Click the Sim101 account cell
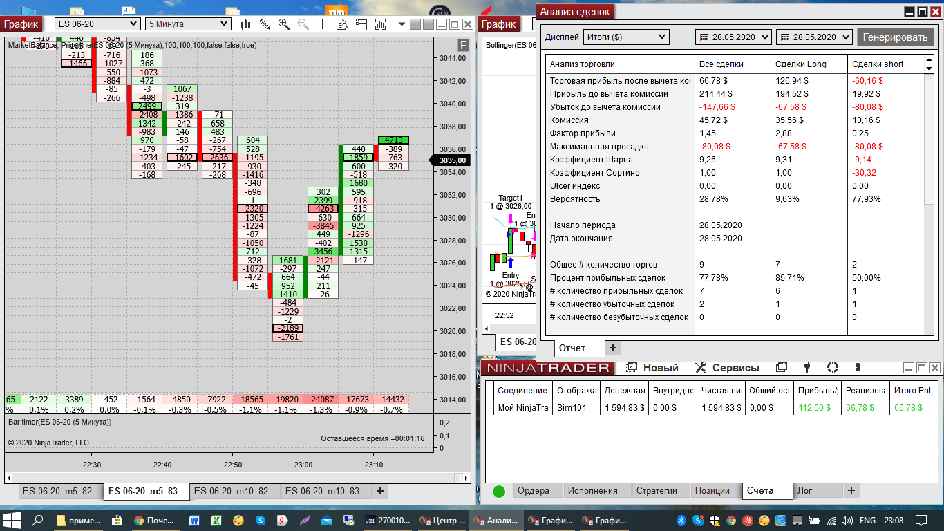The width and height of the screenshot is (944, 531). [x=576, y=408]
